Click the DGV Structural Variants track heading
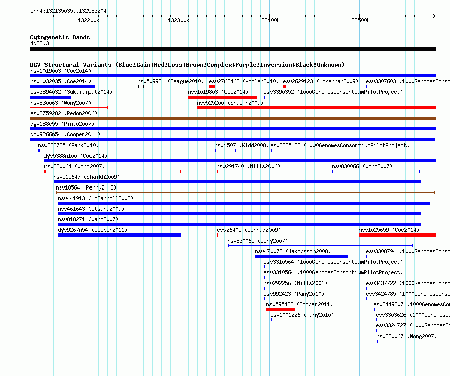The height and width of the screenshot is (376, 450). (x=187, y=65)
